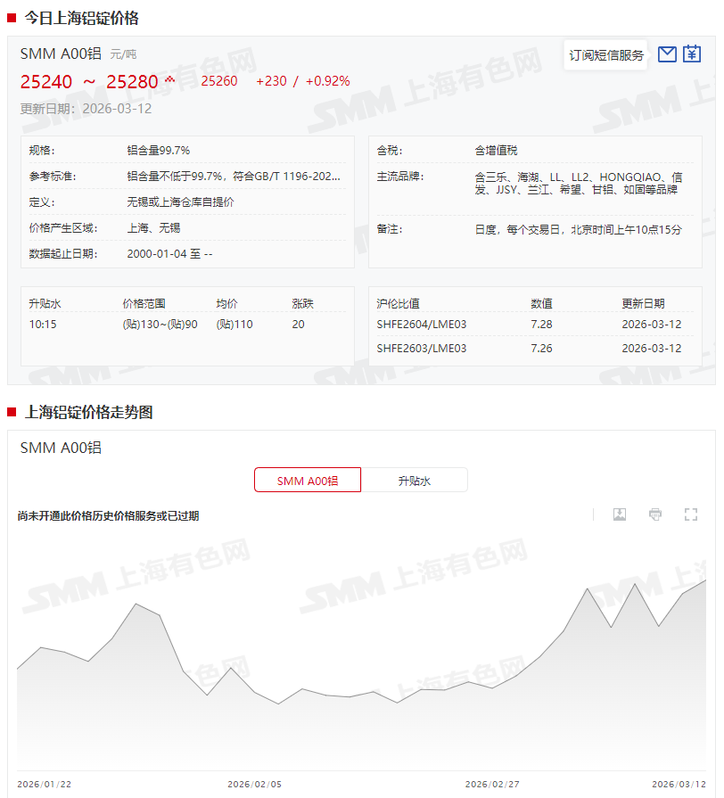Click the 2026/01/22 axis date label
Screen dimensions: 724x798
(45, 785)
